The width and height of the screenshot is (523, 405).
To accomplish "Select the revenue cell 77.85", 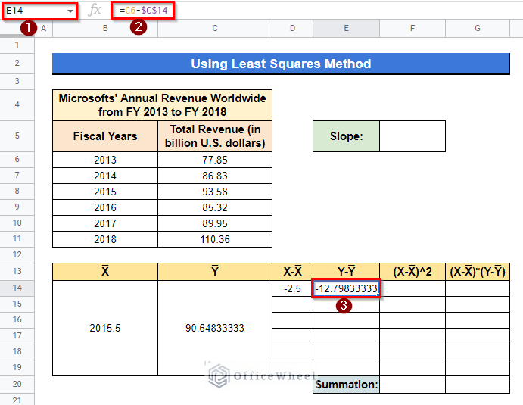I will tap(215, 160).
